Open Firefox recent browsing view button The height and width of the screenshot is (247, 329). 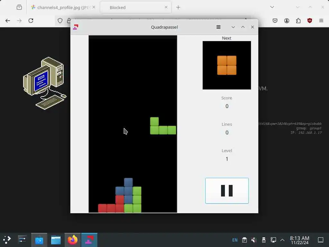[19, 7]
